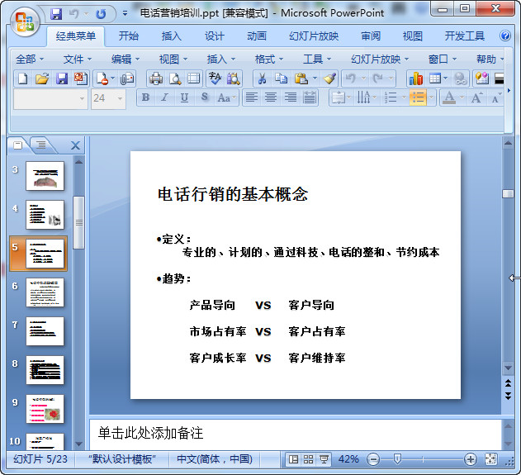Click the zoom slider handle
The image size is (521, 475).
397,459
